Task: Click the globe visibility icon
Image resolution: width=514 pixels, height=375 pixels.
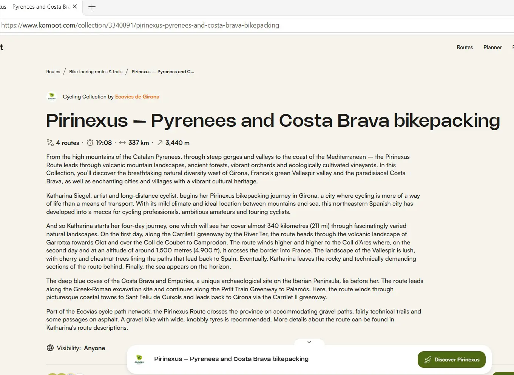Action: 50,348
